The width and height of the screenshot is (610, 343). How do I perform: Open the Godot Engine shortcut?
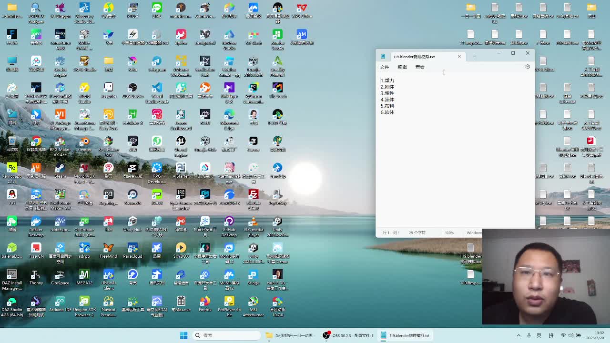60,62
